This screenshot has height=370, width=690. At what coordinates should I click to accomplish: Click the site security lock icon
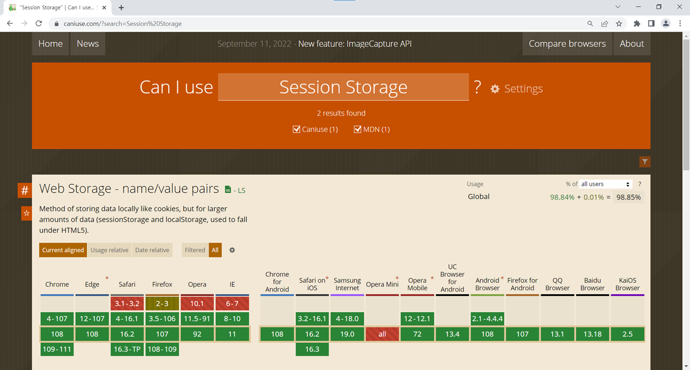pos(56,24)
